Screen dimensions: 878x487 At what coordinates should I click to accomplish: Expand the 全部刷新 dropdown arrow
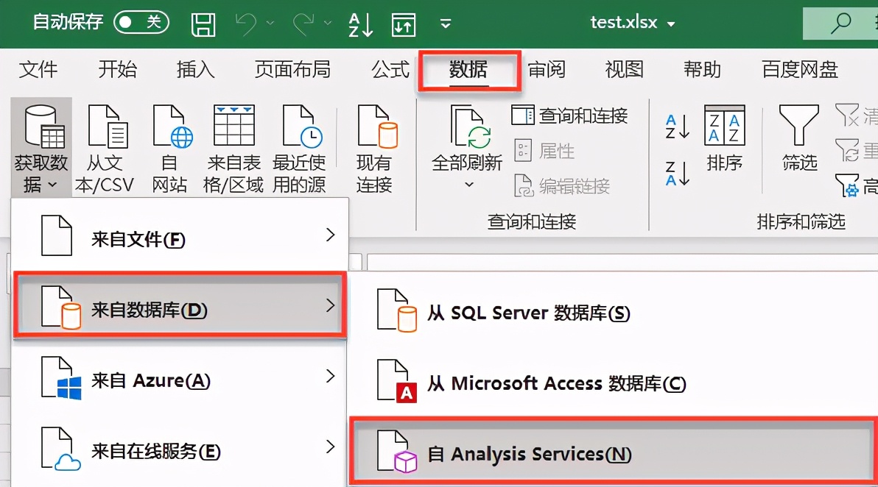coord(468,184)
